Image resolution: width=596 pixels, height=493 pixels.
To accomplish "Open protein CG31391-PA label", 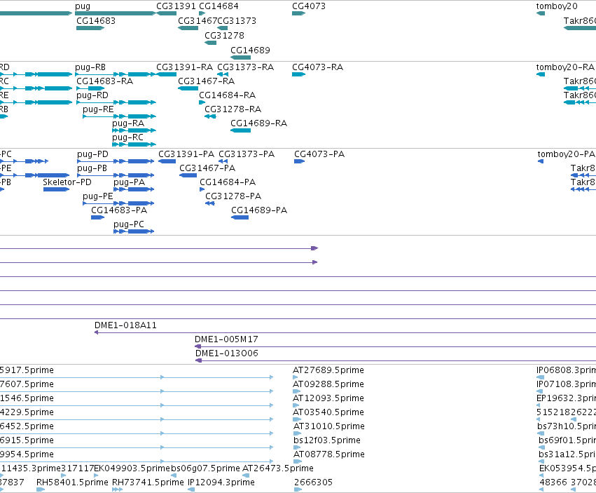I will pyautogui.click(x=186, y=154).
